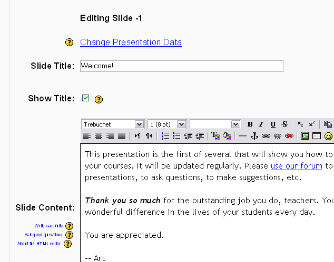The image size is (334, 262).
Task: Click into the Slide Title field
Action: pyautogui.click(x=181, y=66)
